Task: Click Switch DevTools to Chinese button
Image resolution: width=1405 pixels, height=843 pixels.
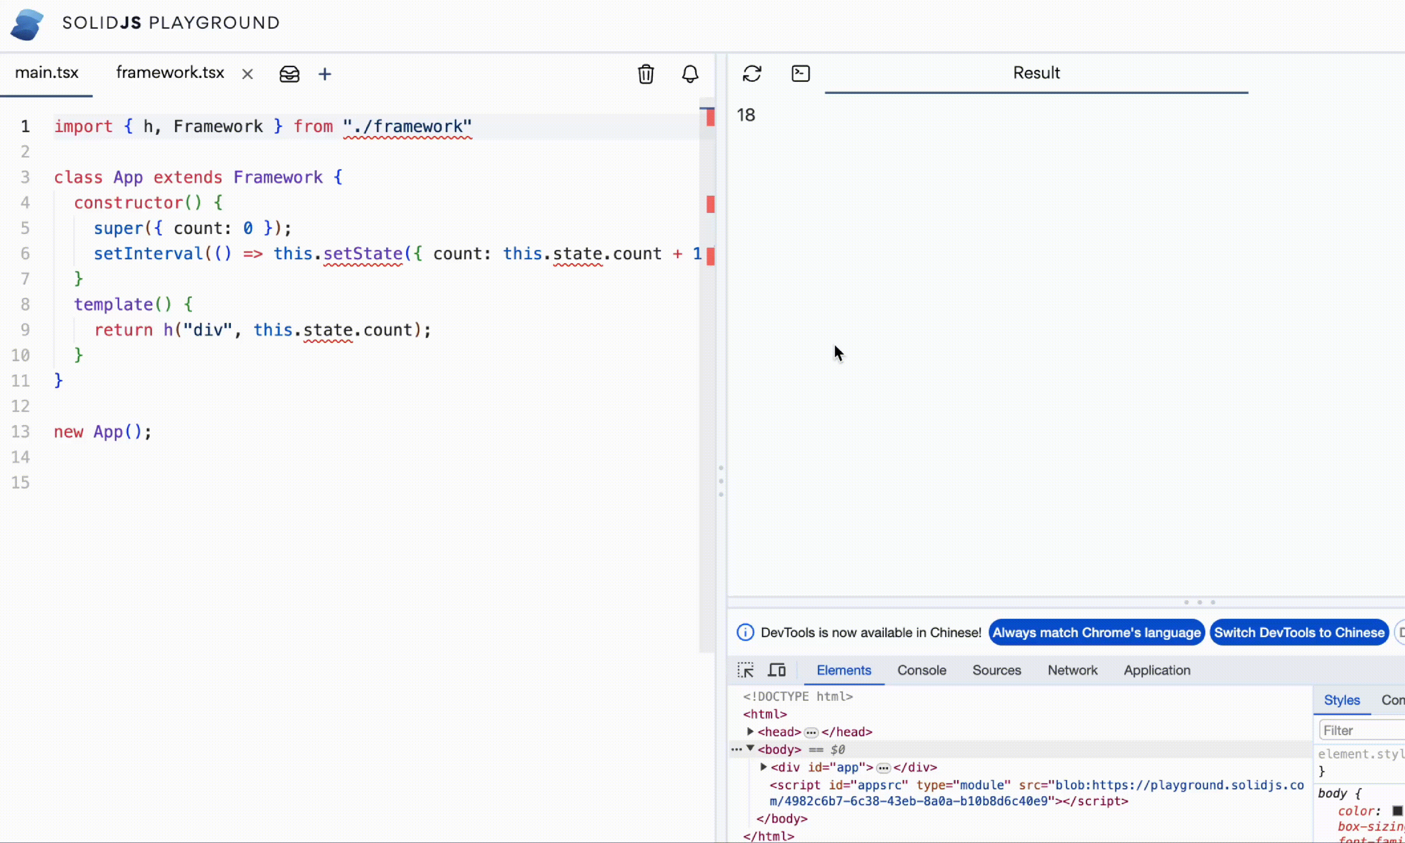Action: (x=1299, y=633)
